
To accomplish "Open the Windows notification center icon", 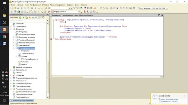I will [x=4, y=101].
